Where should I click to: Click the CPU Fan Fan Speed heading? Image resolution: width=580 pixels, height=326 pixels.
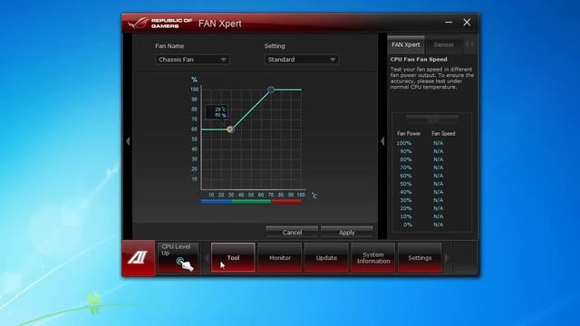tap(419, 59)
